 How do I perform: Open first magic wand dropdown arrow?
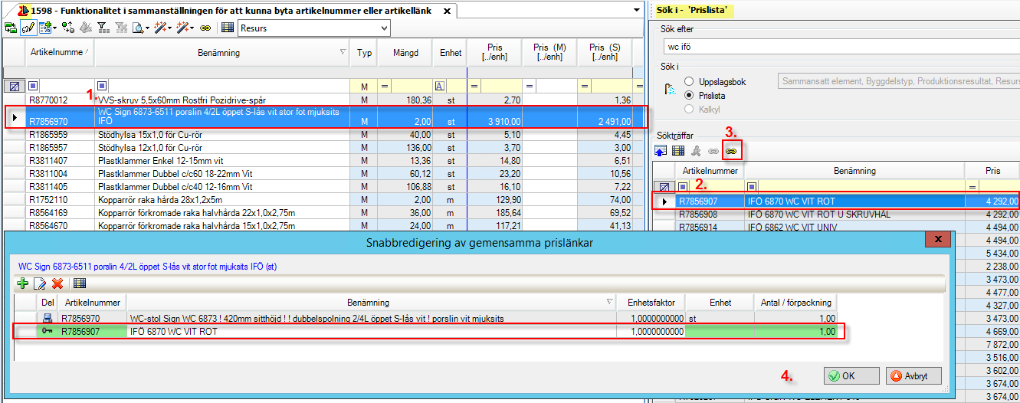pyautogui.click(x=170, y=29)
